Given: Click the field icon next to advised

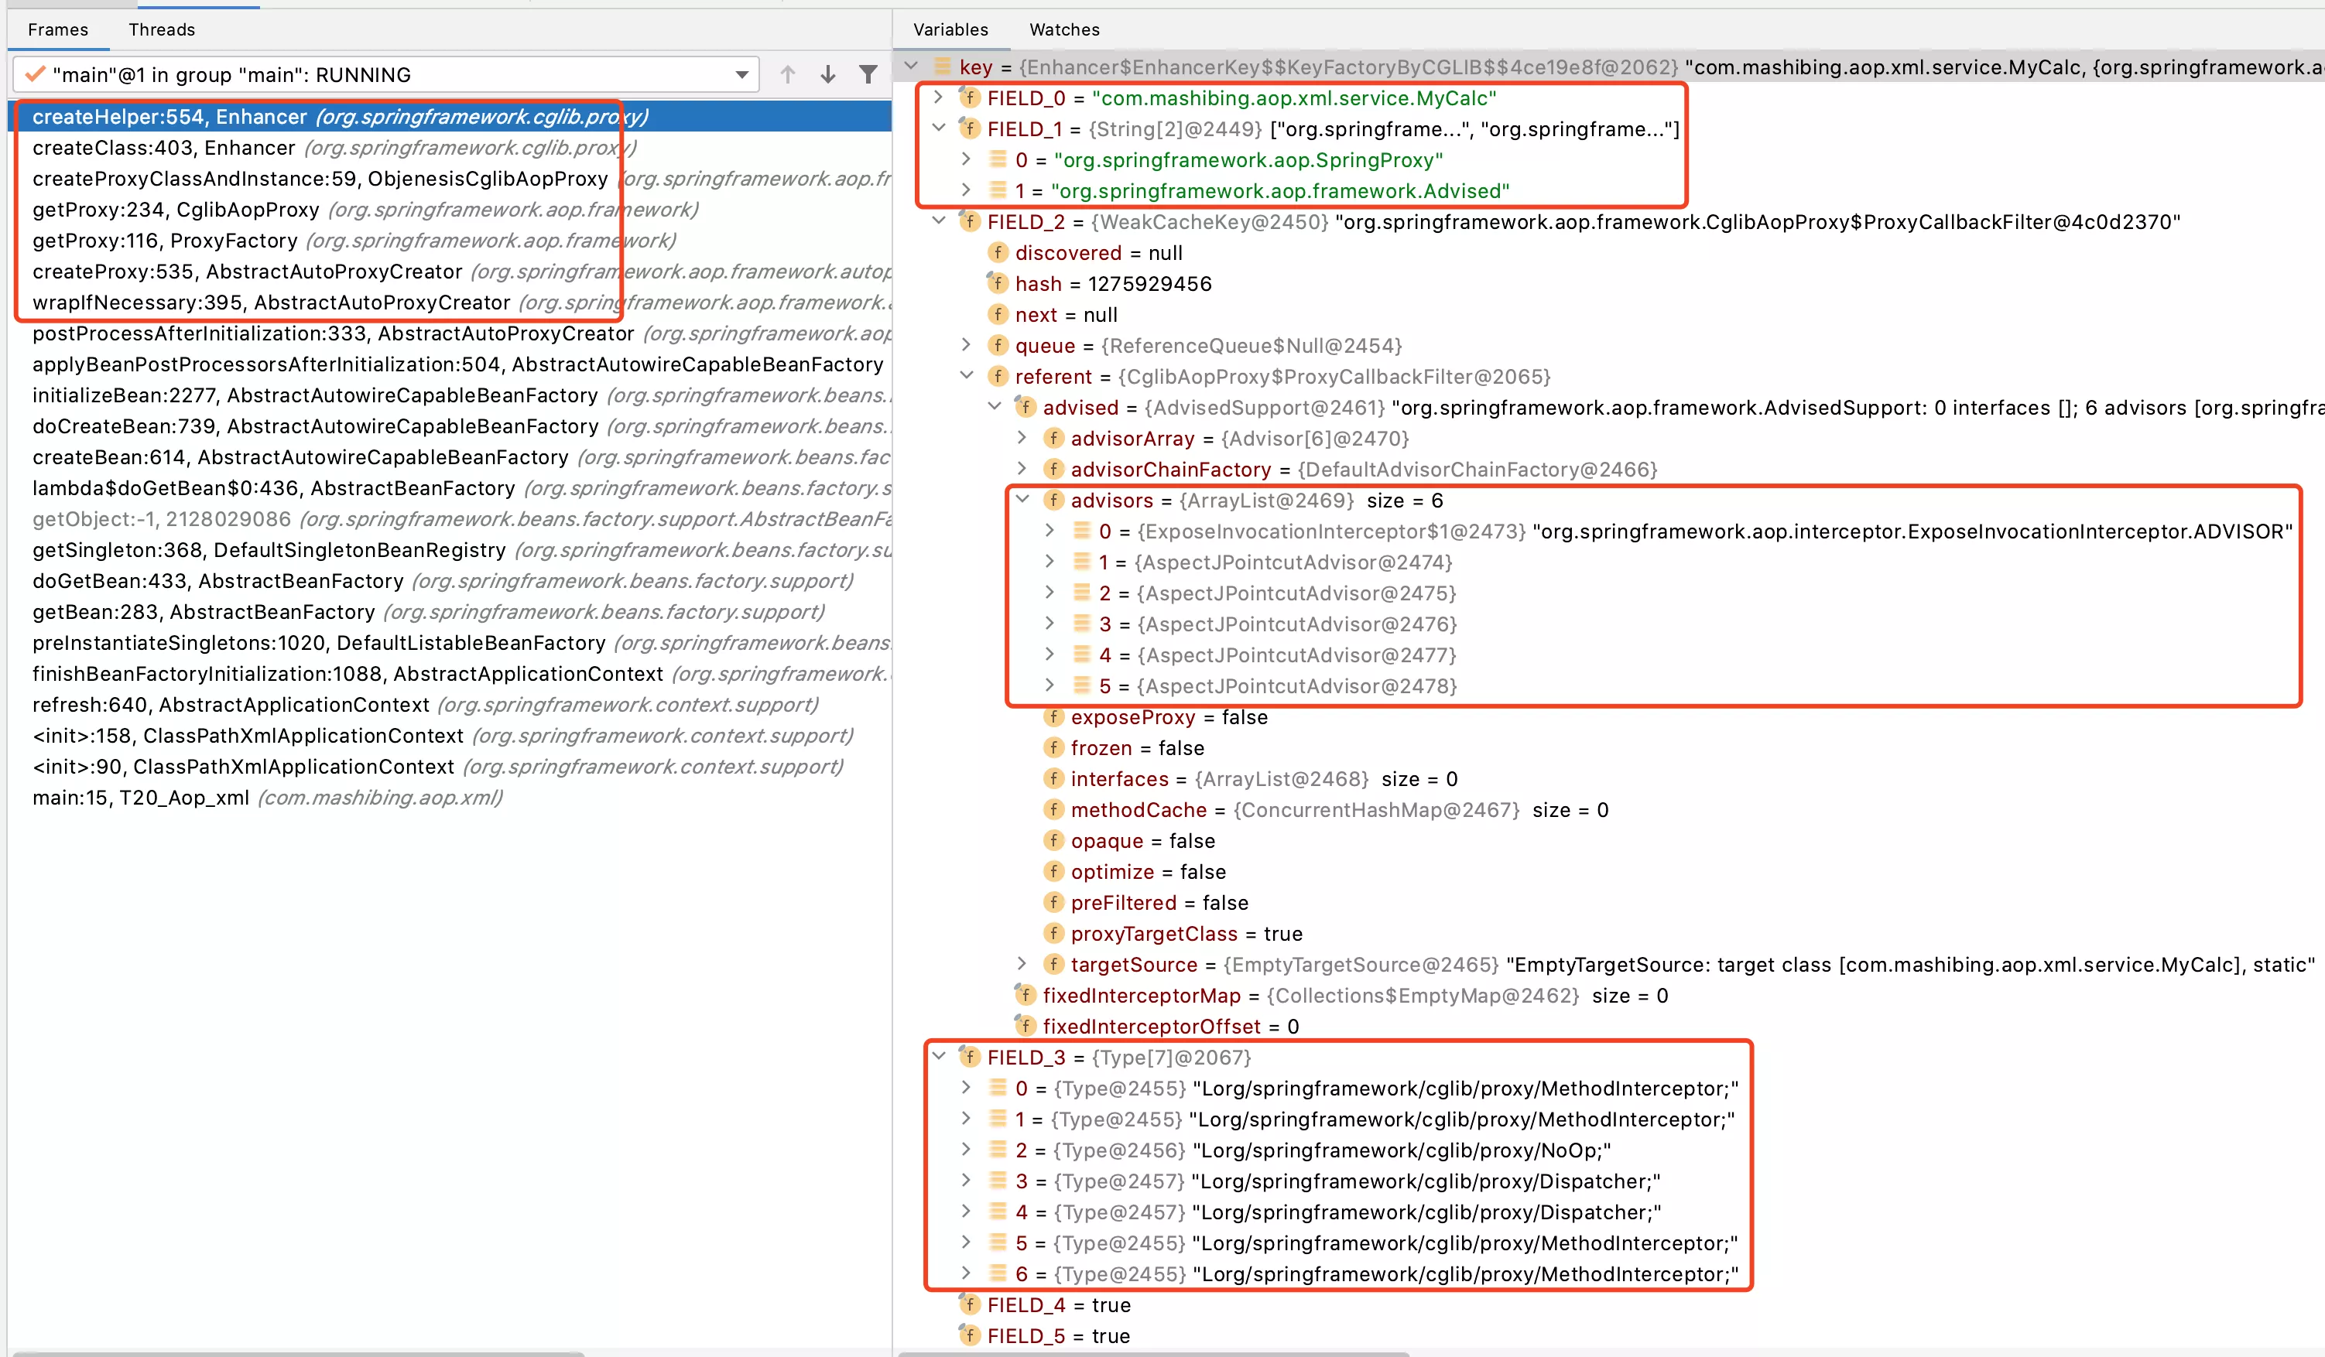Looking at the screenshot, I should click(1025, 407).
